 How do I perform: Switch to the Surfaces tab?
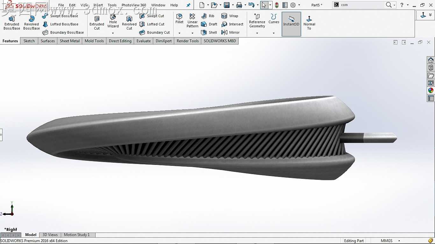48,41
